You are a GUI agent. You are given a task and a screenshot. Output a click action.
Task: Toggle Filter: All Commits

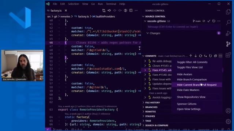[x=192, y=62]
